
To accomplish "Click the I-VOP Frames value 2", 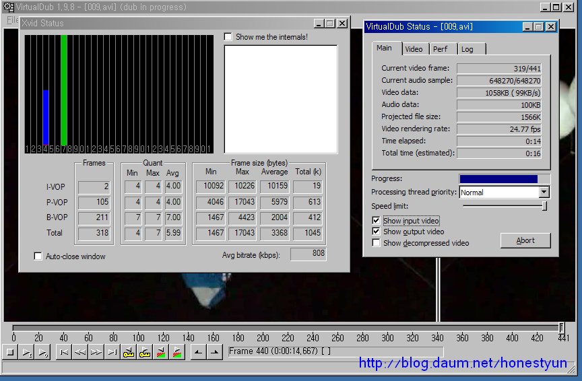I will 94,186.
